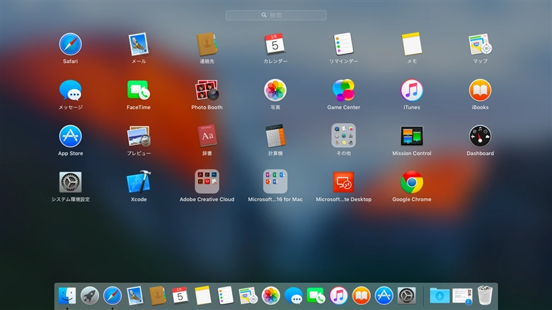Open Dashboard app
This screenshot has width=552, height=310.
click(x=481, y=137)
